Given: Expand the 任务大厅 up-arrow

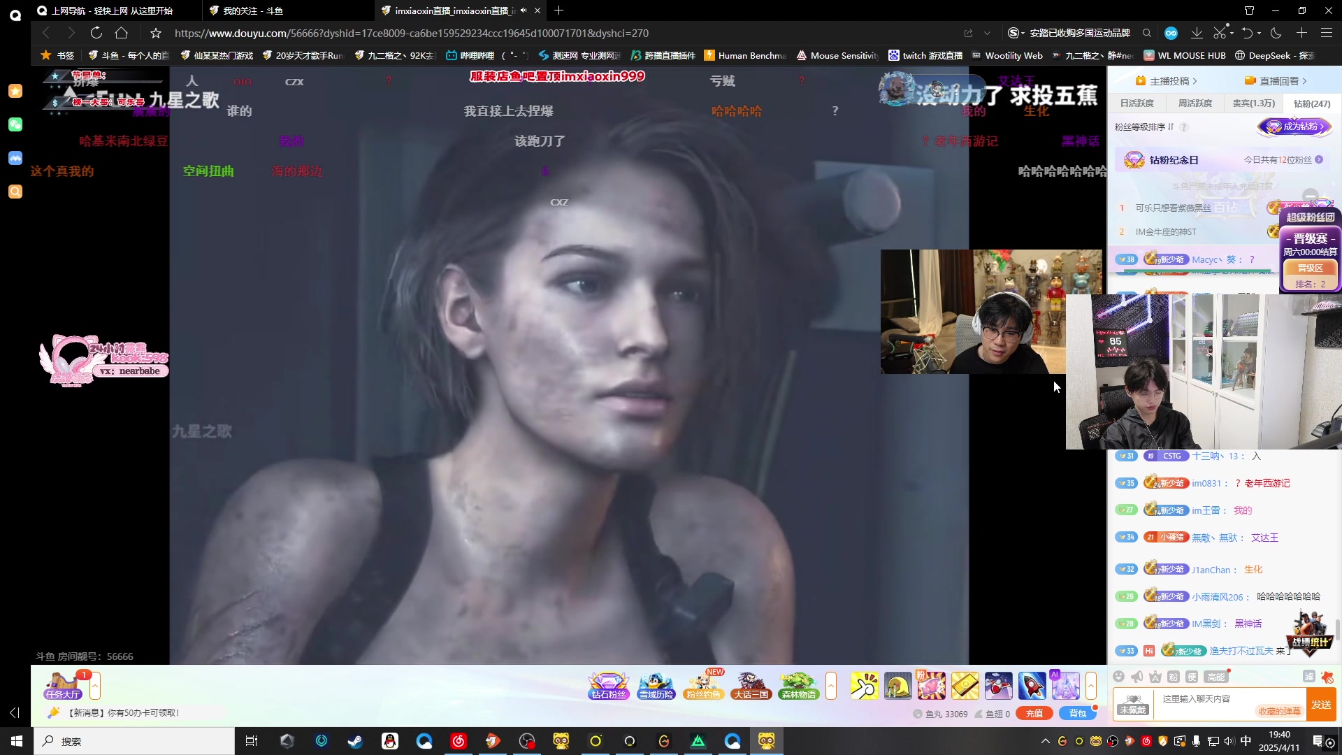Looking at the screenshot, I should [x=95, y=686].
